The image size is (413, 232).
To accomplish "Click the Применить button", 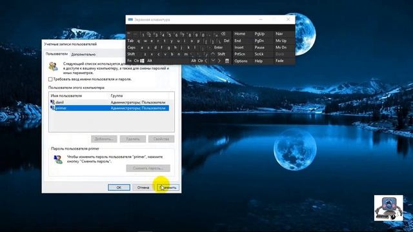I will click(168, 188).
